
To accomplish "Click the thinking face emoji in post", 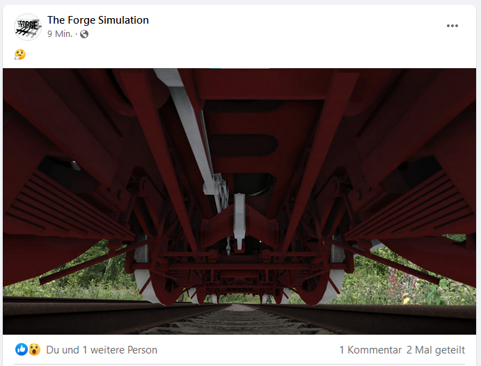I will [20, 54].
